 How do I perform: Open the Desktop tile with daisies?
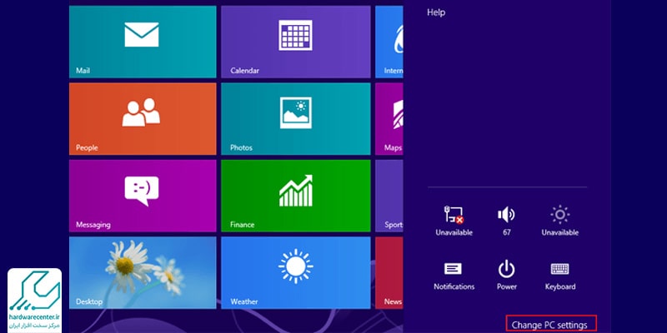tap(143, 273)
